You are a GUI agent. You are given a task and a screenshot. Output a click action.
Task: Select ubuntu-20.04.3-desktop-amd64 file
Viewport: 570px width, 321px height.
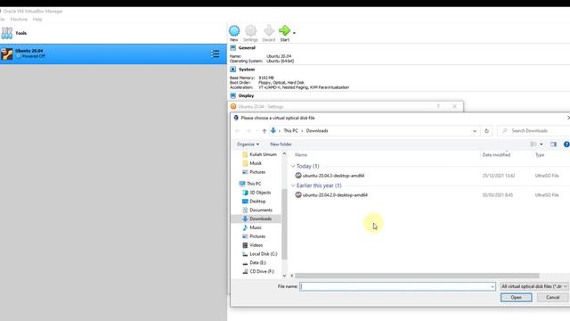(x=330, y=176)
